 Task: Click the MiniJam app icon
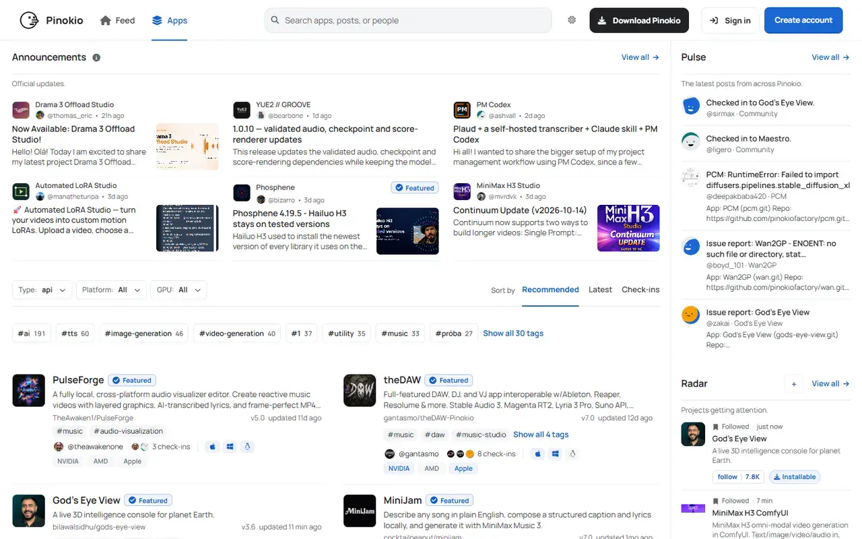point(360,511)
